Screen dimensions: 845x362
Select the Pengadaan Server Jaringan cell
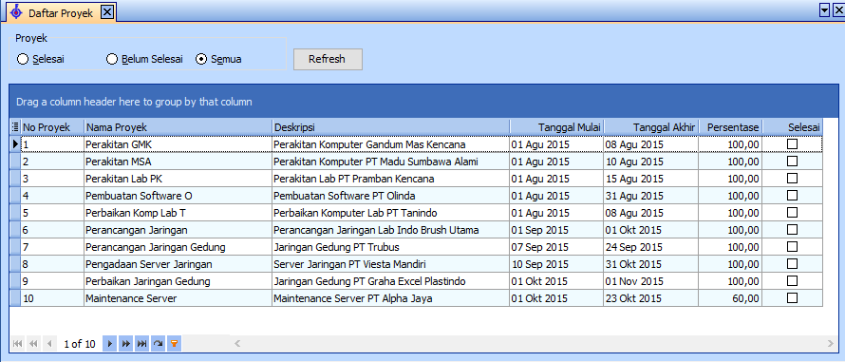[x=178, y=264]
